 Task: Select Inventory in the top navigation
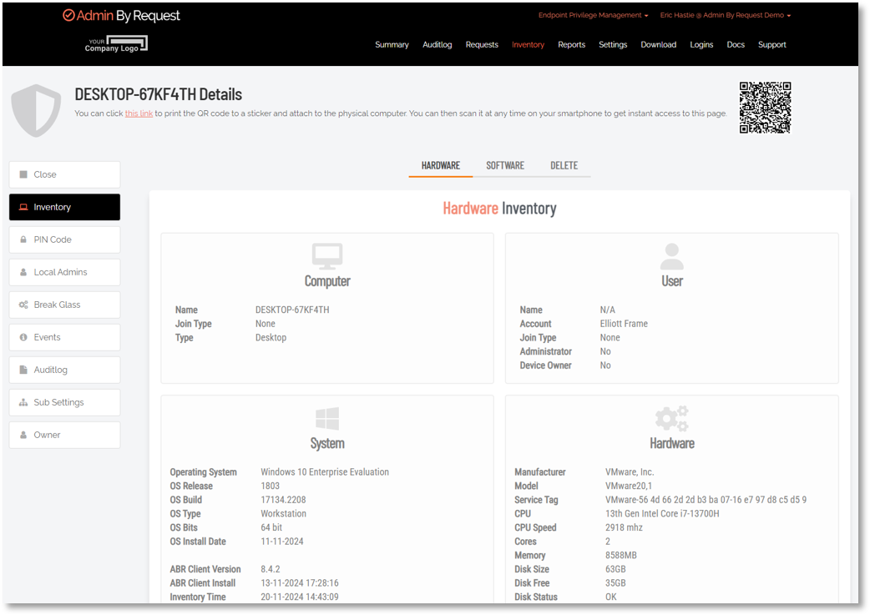click(x=528, y=45)
